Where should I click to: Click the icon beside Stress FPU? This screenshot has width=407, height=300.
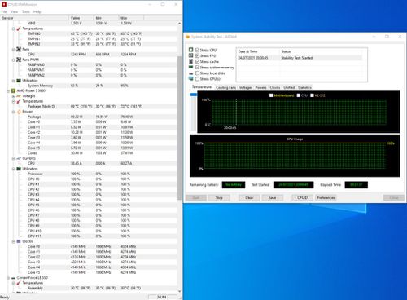coord(191,55)
